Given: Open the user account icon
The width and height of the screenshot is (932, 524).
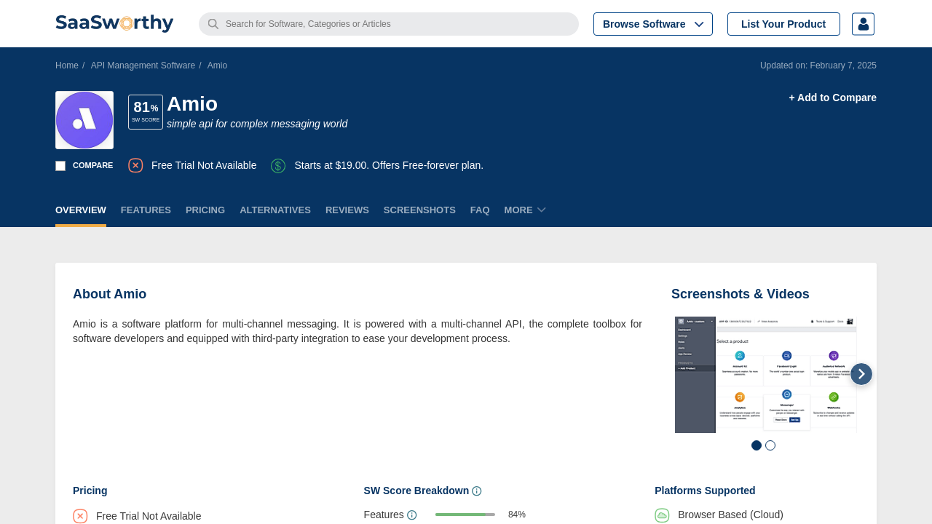Looking at the screenshot, I should [863, 24].
